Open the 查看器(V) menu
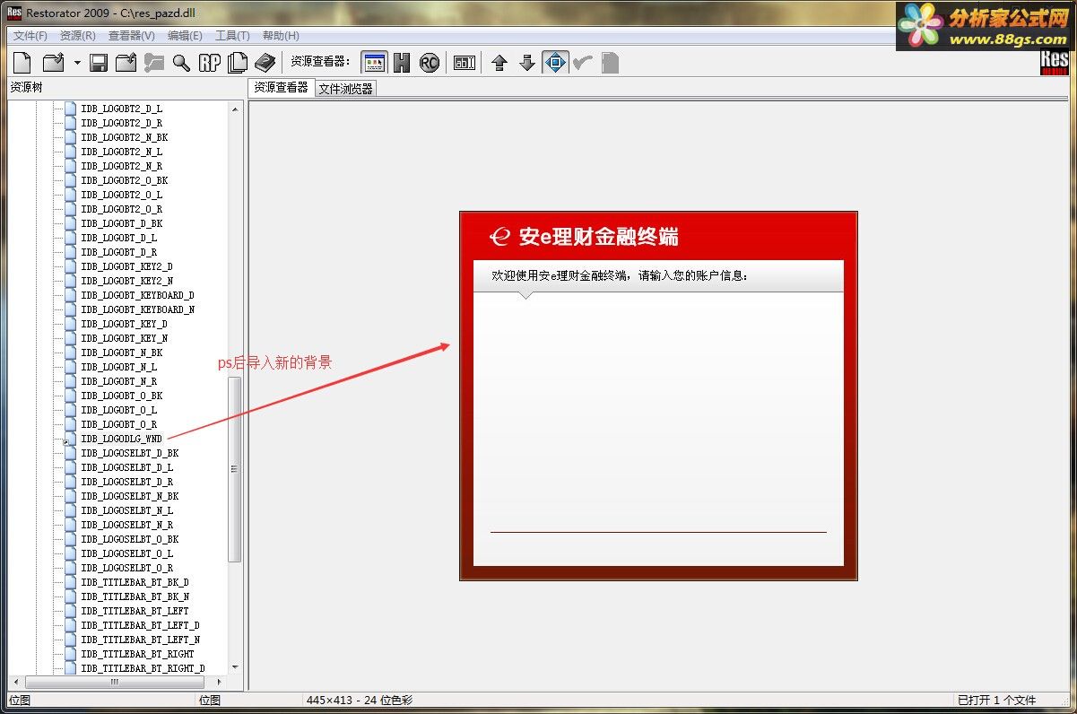The height and width of the screenshot is (714, 1077). pyautogui.click(x=132, y=36)
